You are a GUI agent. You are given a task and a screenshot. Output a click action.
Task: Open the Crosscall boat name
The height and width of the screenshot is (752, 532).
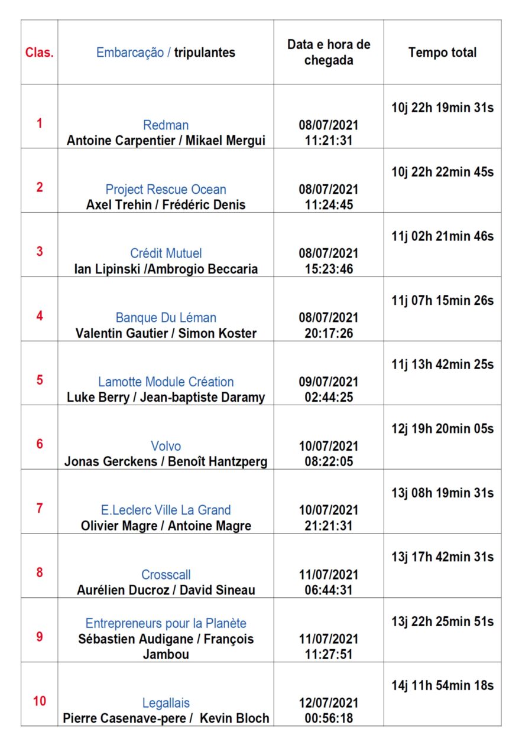point(166,574)
